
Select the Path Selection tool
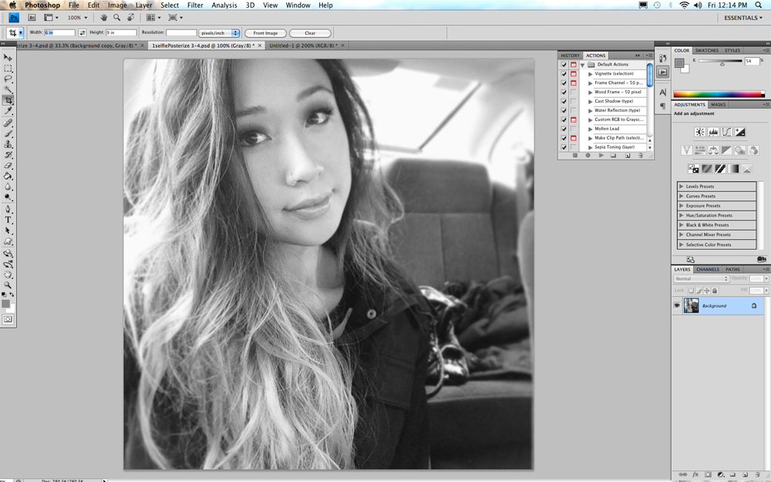click(x=8, y=231)
